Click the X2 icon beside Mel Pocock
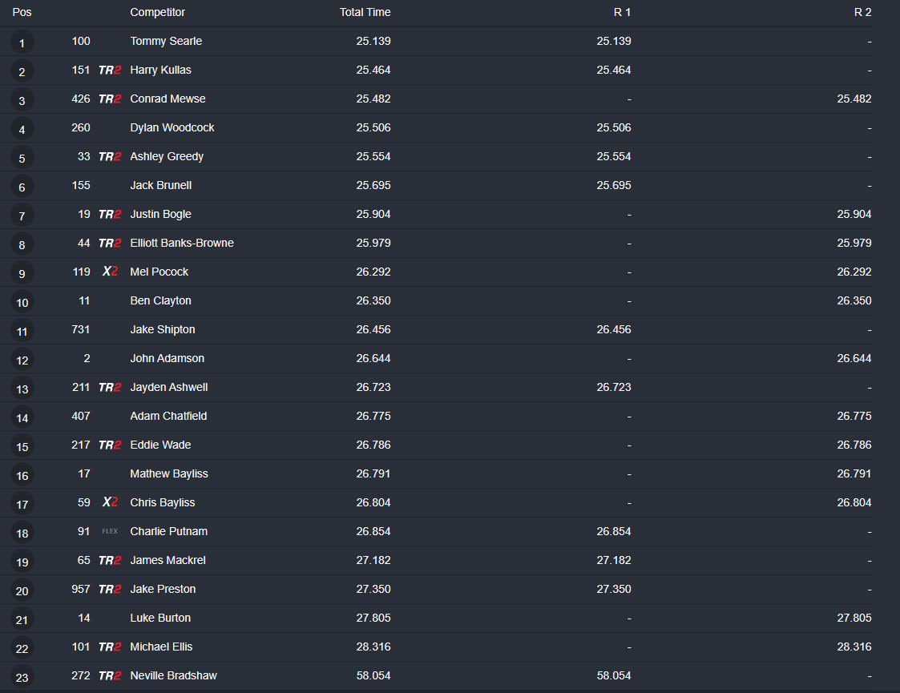This screenshot has width=900, height=693. (110, 272)
